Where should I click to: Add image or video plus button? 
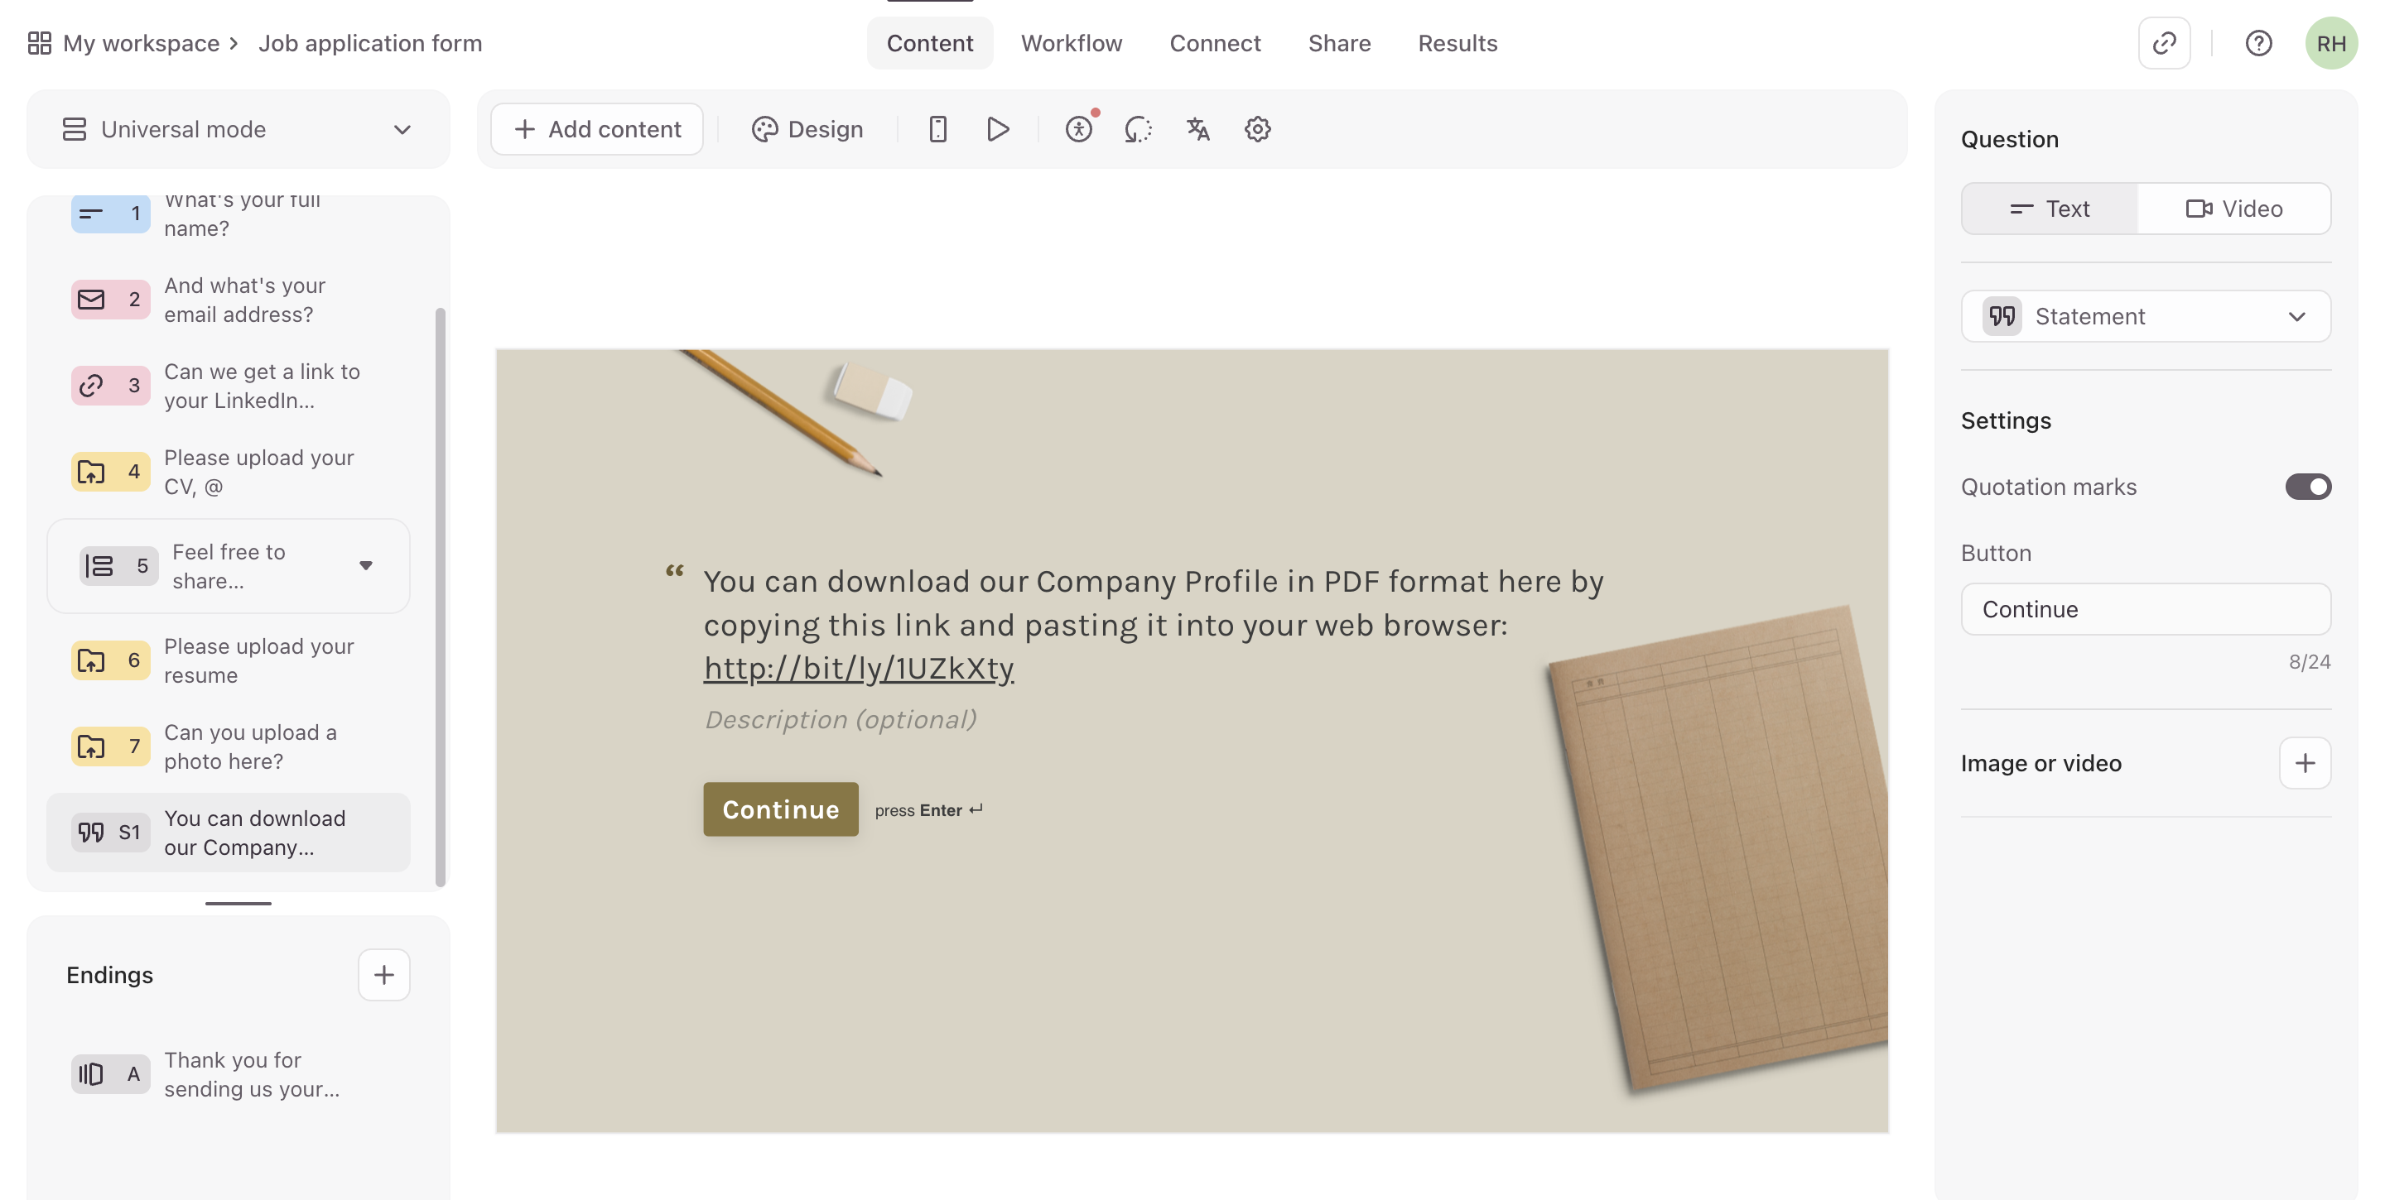(x=2305, y=763)
